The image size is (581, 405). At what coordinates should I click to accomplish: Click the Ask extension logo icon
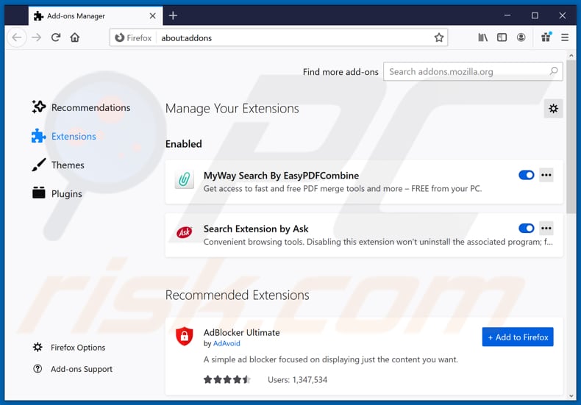(184, 232)
